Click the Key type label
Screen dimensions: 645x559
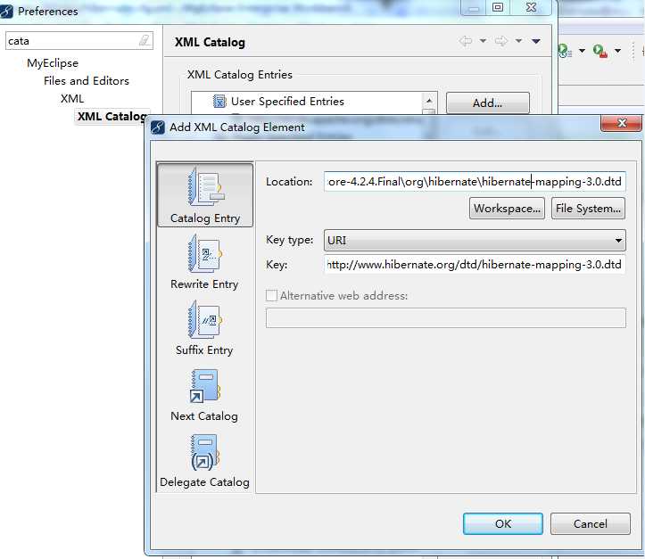pos(290,240)
